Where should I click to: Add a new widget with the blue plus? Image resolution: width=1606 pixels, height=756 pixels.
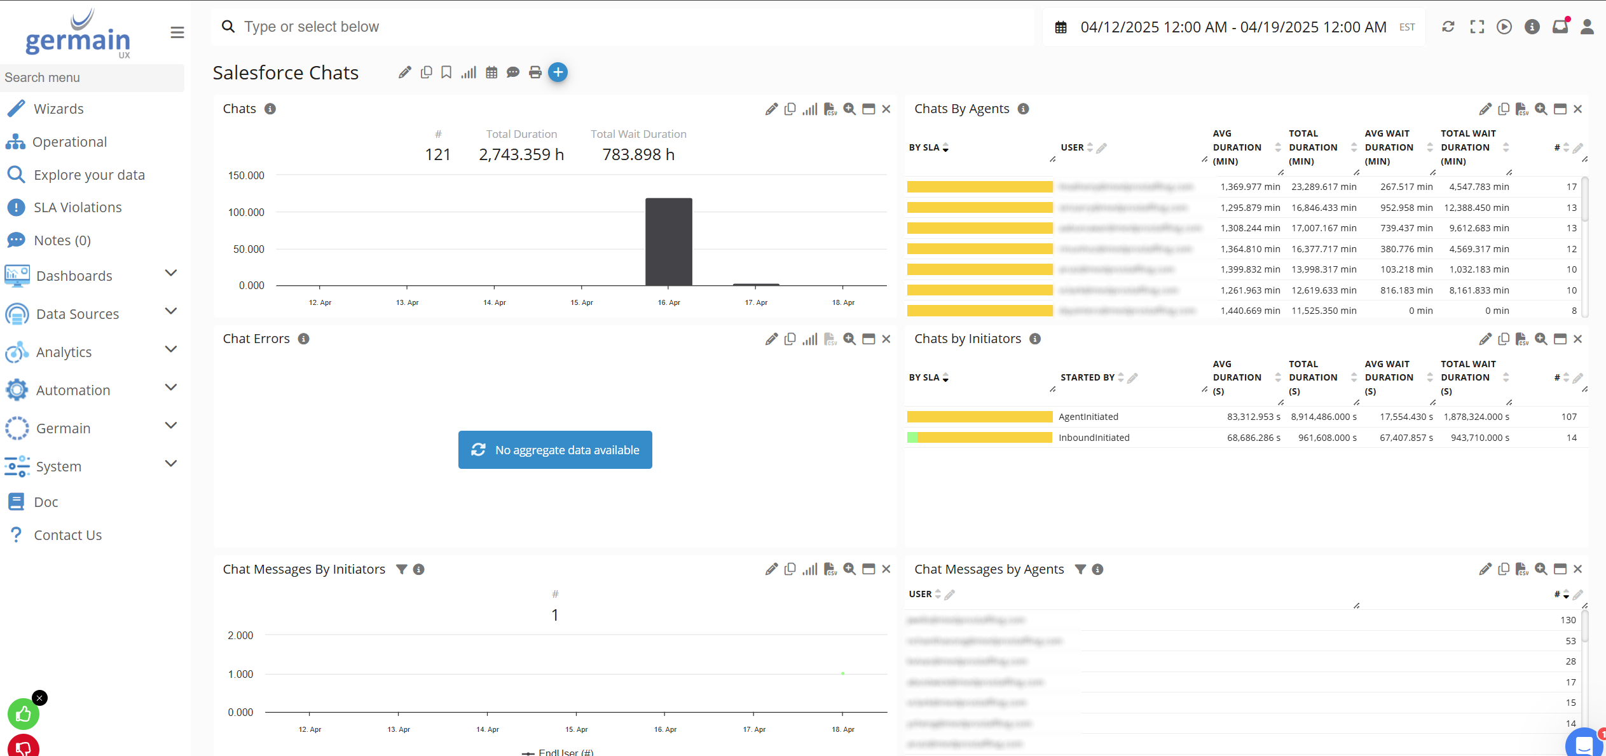coord(558,72)
